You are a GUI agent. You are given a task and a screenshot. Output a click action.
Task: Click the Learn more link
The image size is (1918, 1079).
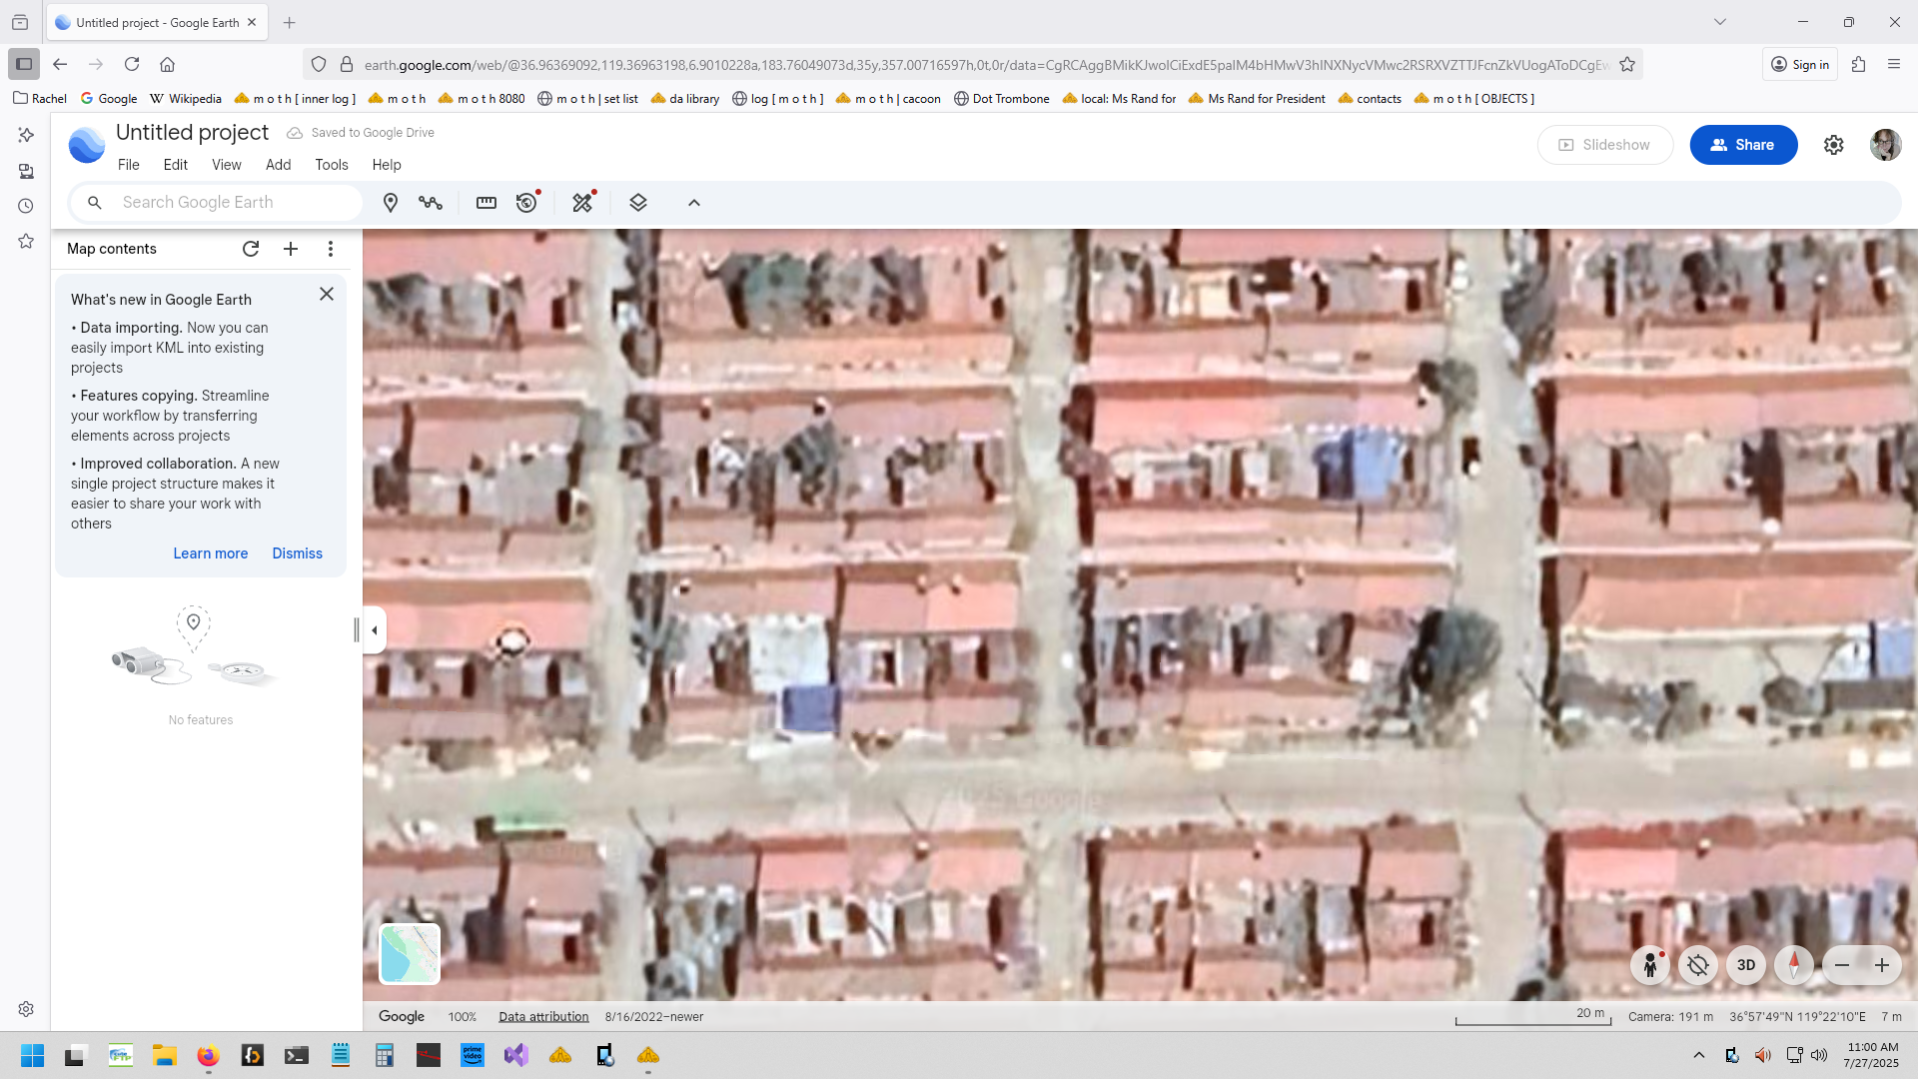(x=210, y=553)
